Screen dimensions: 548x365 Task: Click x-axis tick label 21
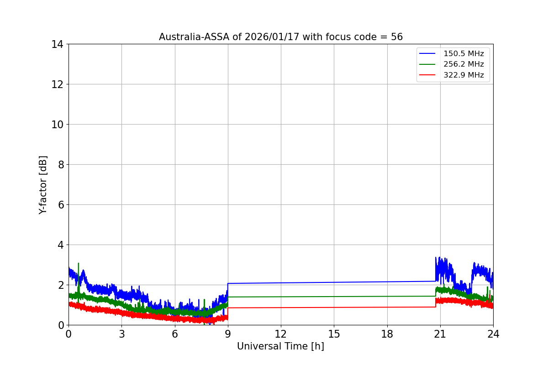[440, 334]
